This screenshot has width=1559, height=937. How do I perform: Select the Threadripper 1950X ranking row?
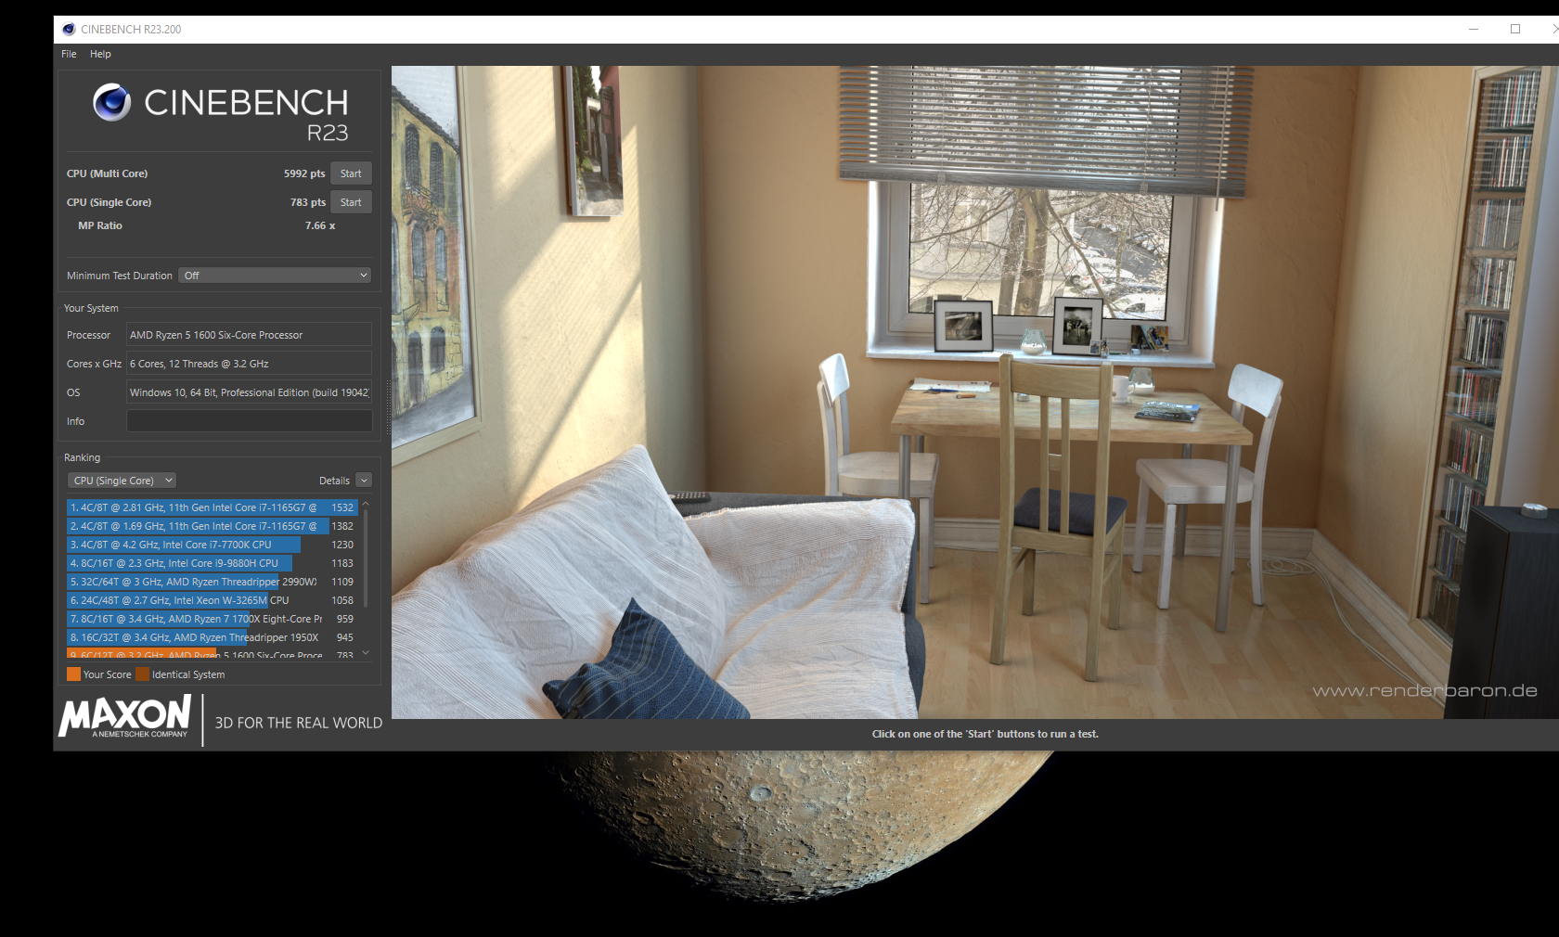click(213, 637)
